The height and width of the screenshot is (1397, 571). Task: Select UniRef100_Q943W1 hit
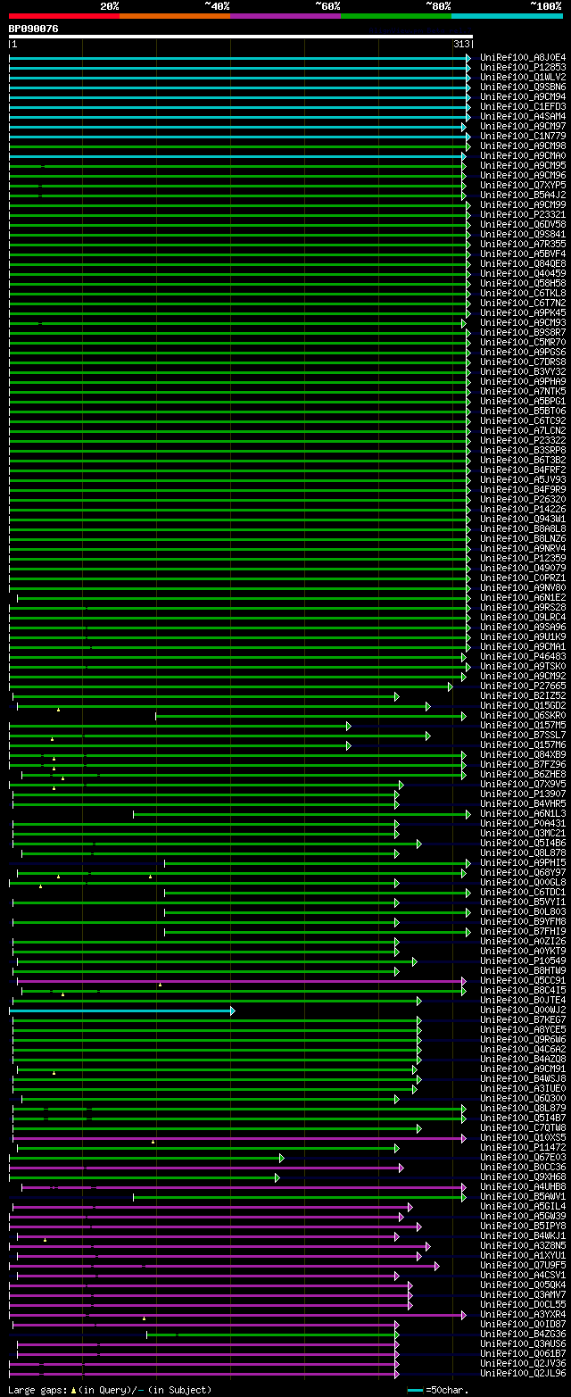click(x=523, y=520)
